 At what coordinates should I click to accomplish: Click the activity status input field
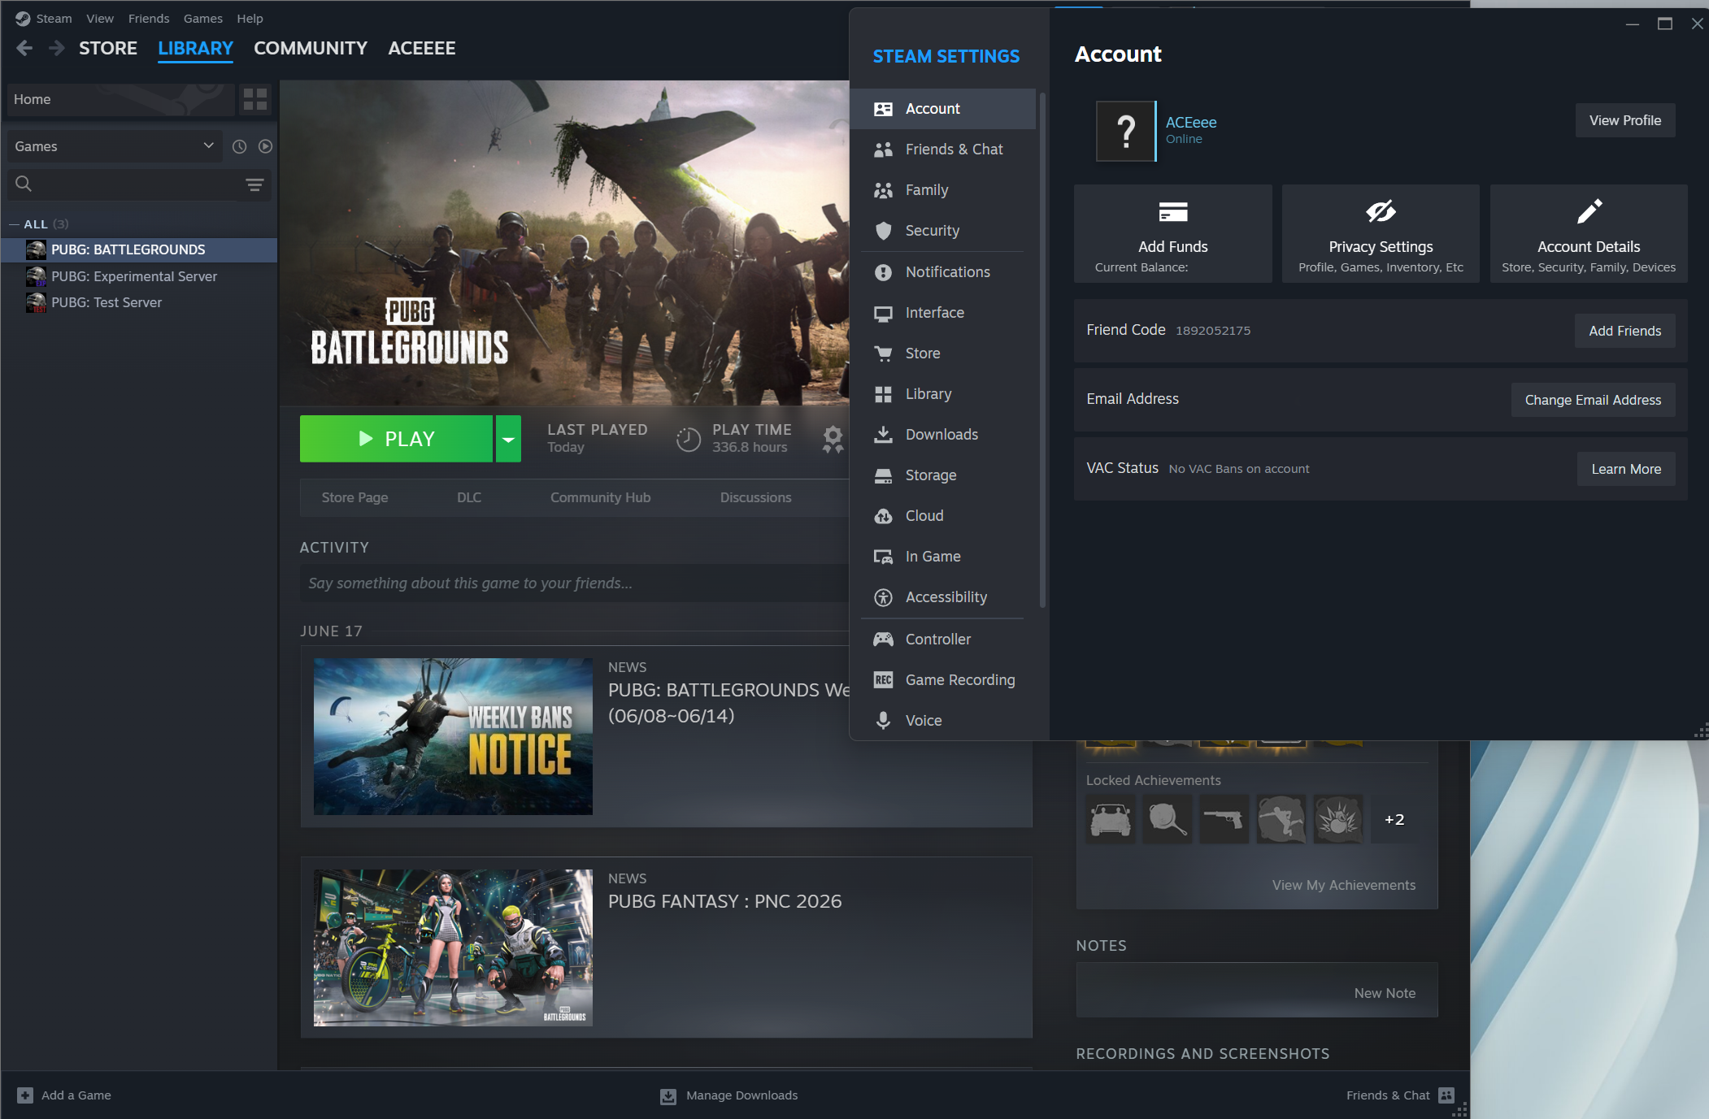click(575, 583)
